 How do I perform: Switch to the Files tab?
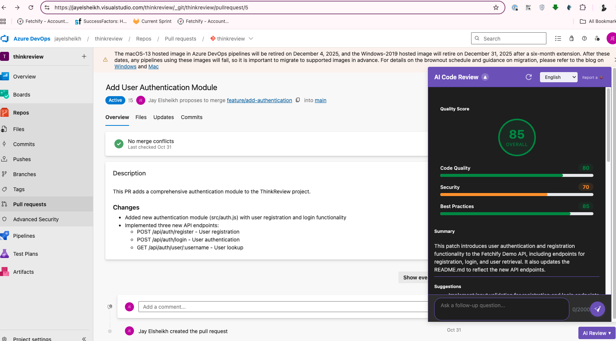pyautogui.click(x=141, y=117)
